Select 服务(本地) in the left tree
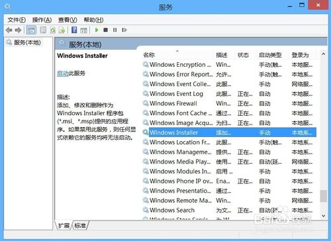 [x=24, y=42]
